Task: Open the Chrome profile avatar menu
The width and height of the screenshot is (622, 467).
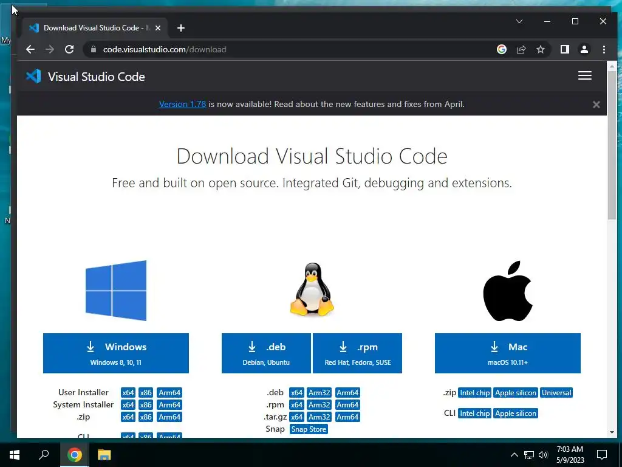Action: [584, 49]
